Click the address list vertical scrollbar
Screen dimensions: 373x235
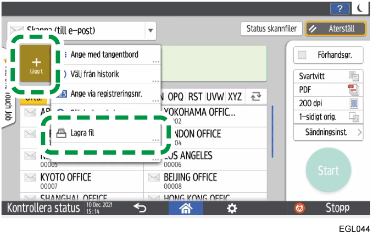click(x=273, y=132)
